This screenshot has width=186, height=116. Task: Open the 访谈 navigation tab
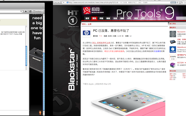click(x=115, y=18)
